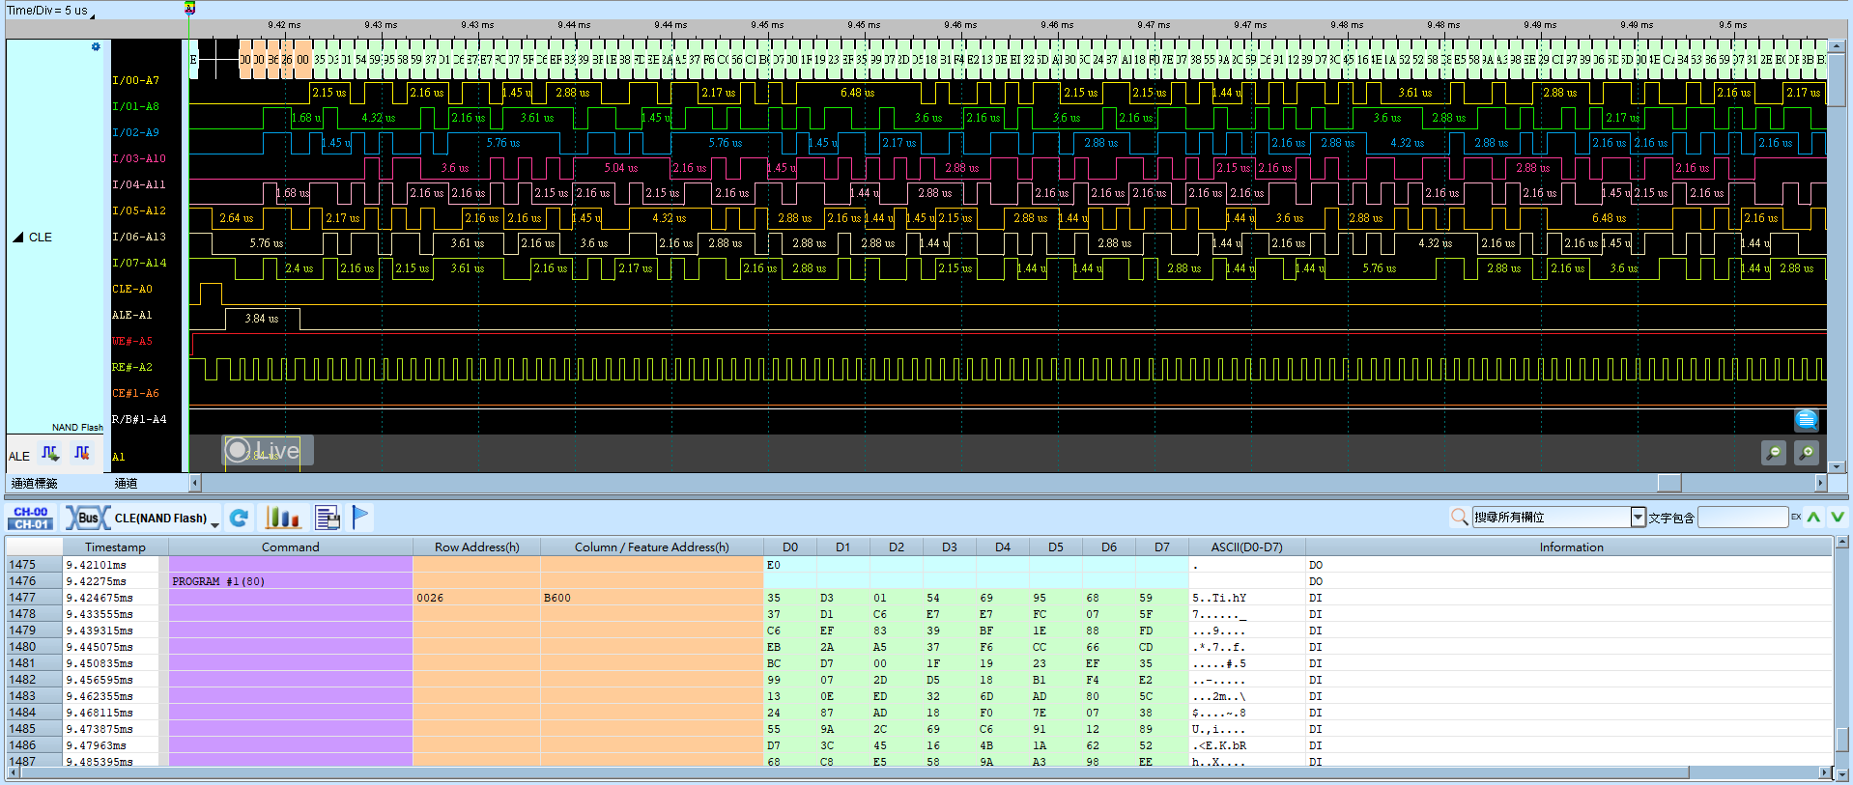Click the blue rising-edge trigger icon beside ALE
This screenshot has width=1853, height=785.
coord(50,453)
